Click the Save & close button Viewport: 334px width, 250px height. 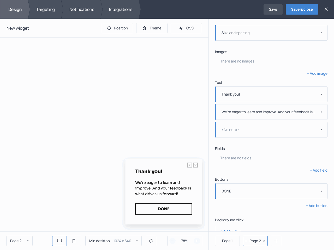click(302, 9)
